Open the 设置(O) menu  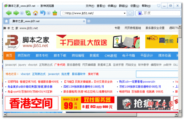coord(135,6)
